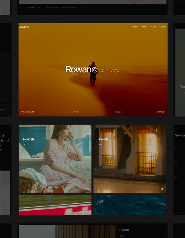Click the Art Direction label
Screen dimensions: 185x238
[x=28, y=112]
